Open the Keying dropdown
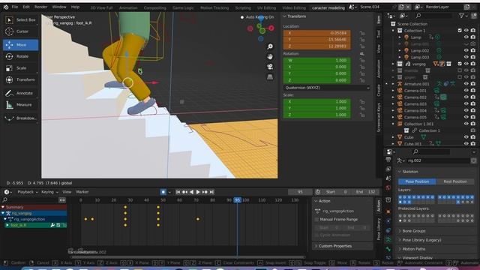The height and width of the screenshot is (270, 480). pos(49,192)
